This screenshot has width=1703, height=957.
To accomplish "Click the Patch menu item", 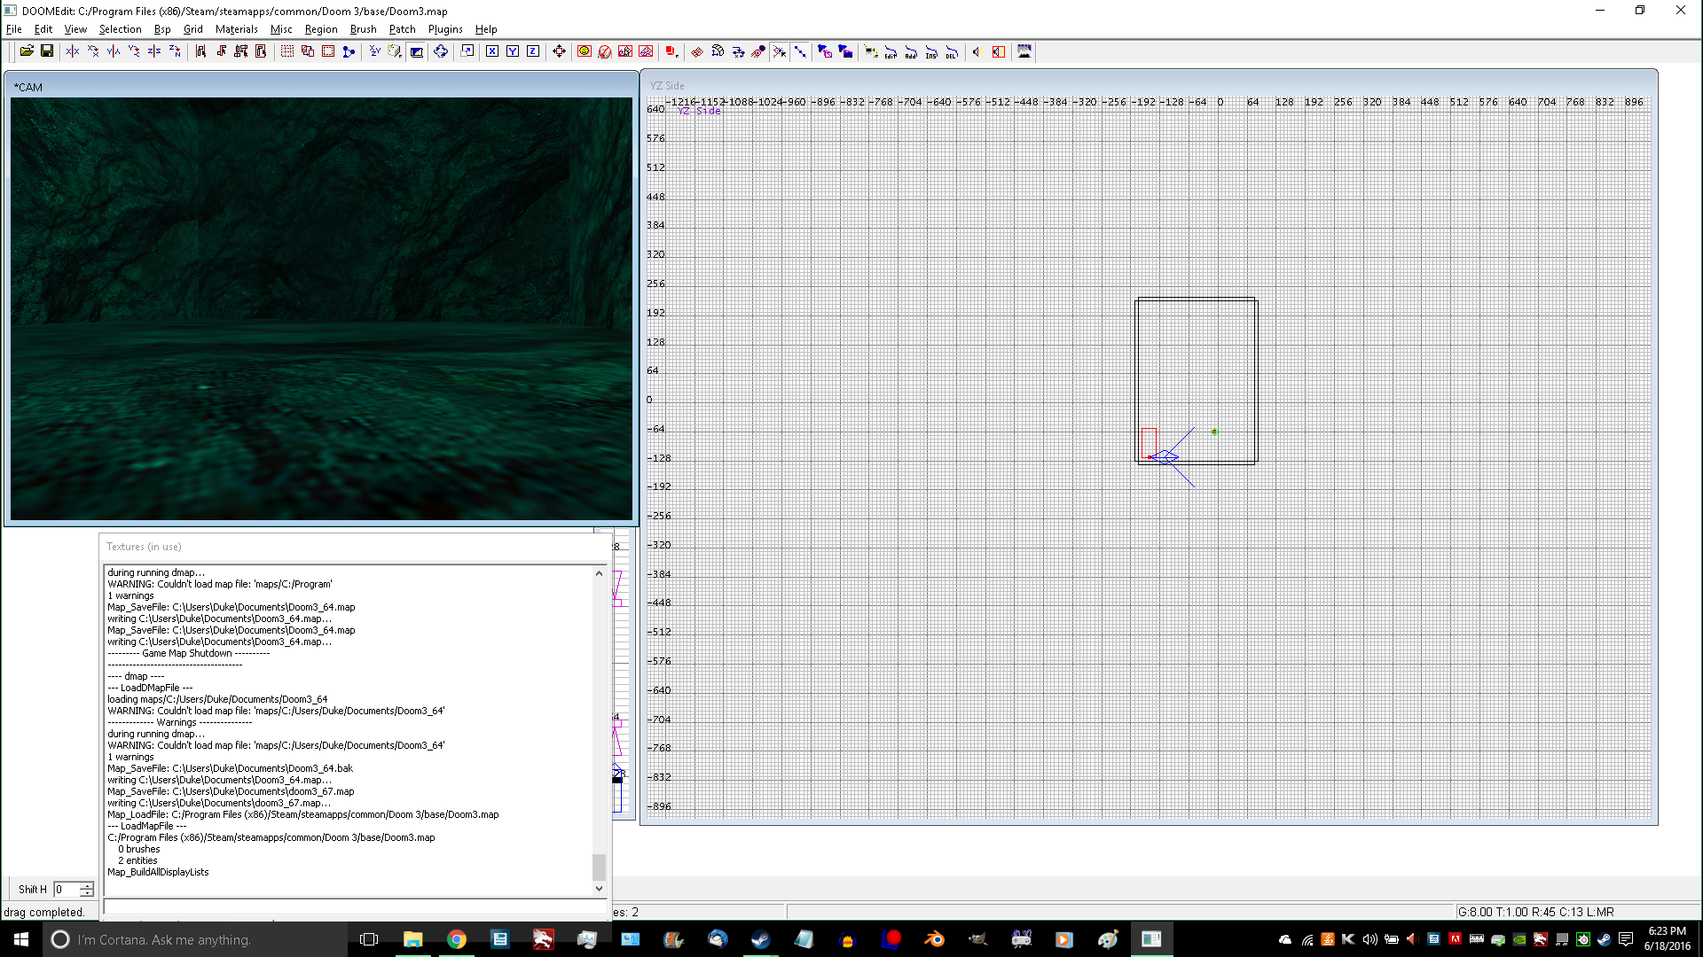I will [x=402, y=29].
